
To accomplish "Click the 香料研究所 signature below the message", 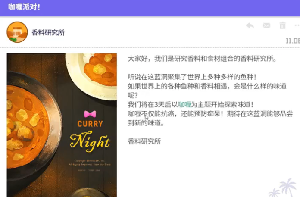I will [x=144, y=141].
